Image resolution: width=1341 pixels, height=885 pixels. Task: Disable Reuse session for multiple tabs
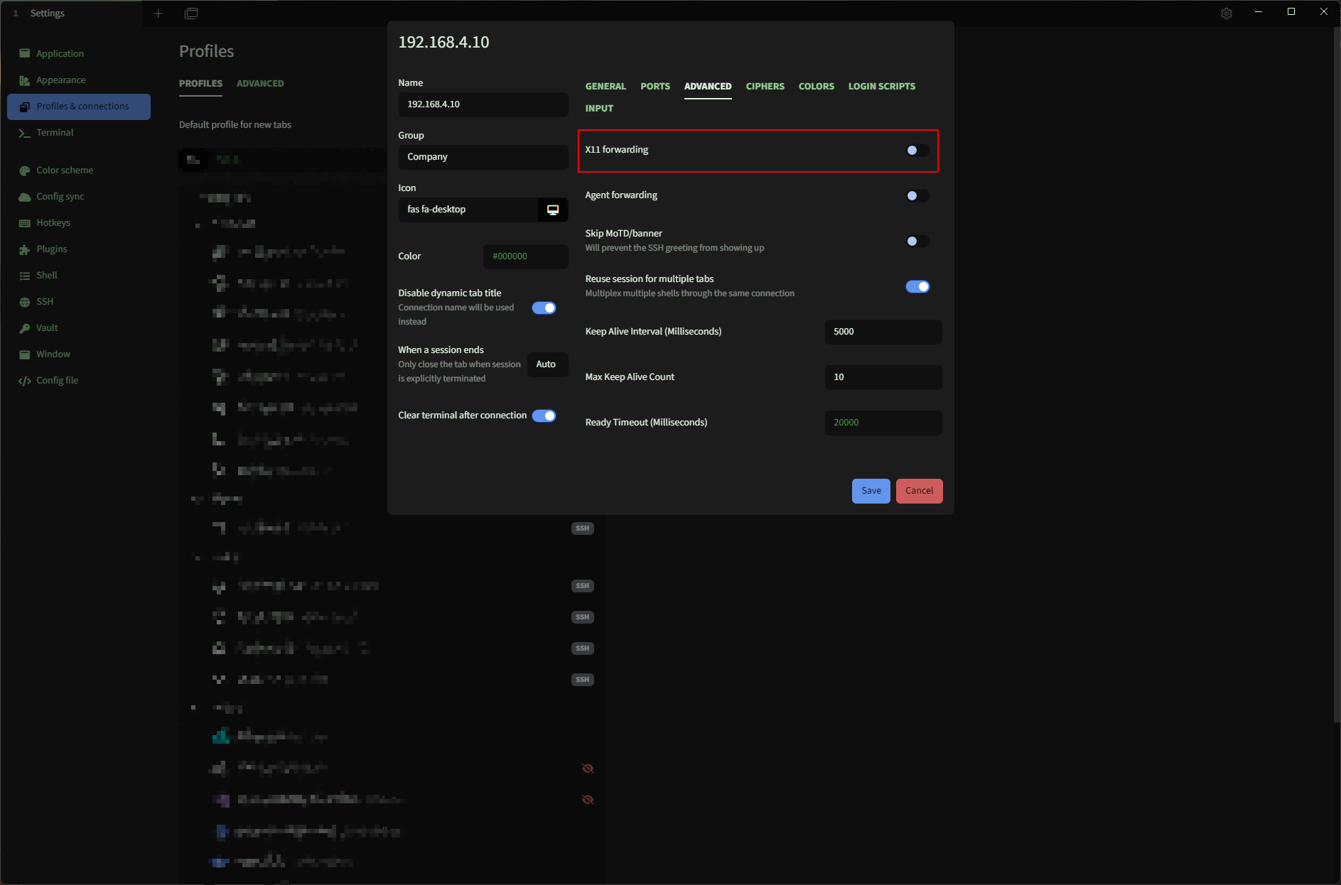[917, 287]
